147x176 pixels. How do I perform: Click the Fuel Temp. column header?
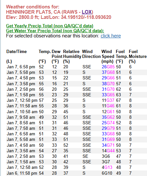click(x=122, y=57)
